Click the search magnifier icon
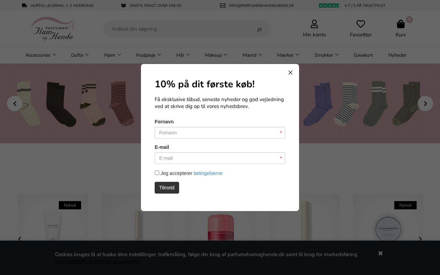440x275 pixels. pos(259,30)
